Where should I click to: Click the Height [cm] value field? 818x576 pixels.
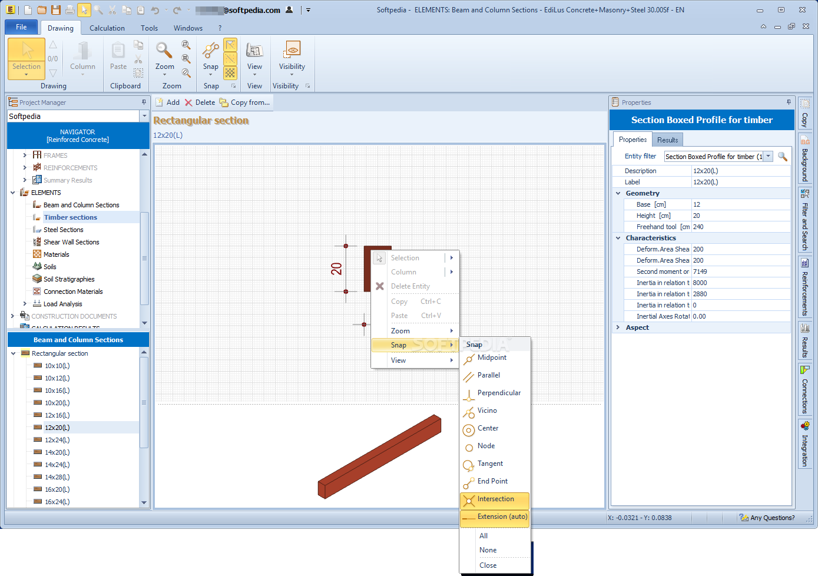tap(740, 216)
